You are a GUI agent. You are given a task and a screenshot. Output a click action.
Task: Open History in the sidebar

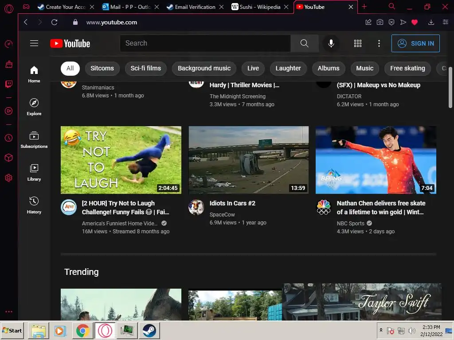click(x=34, y=205)
